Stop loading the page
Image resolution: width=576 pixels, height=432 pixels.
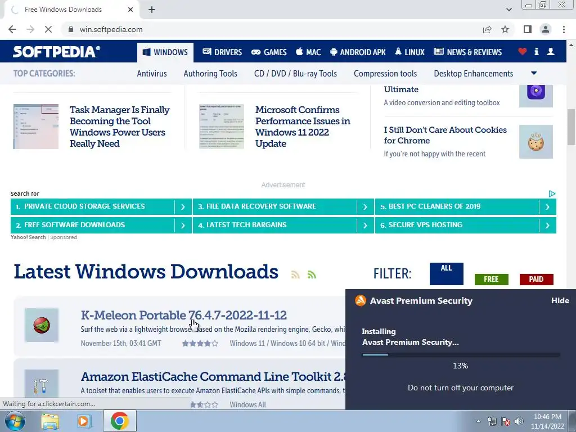[x=48, y=29]
